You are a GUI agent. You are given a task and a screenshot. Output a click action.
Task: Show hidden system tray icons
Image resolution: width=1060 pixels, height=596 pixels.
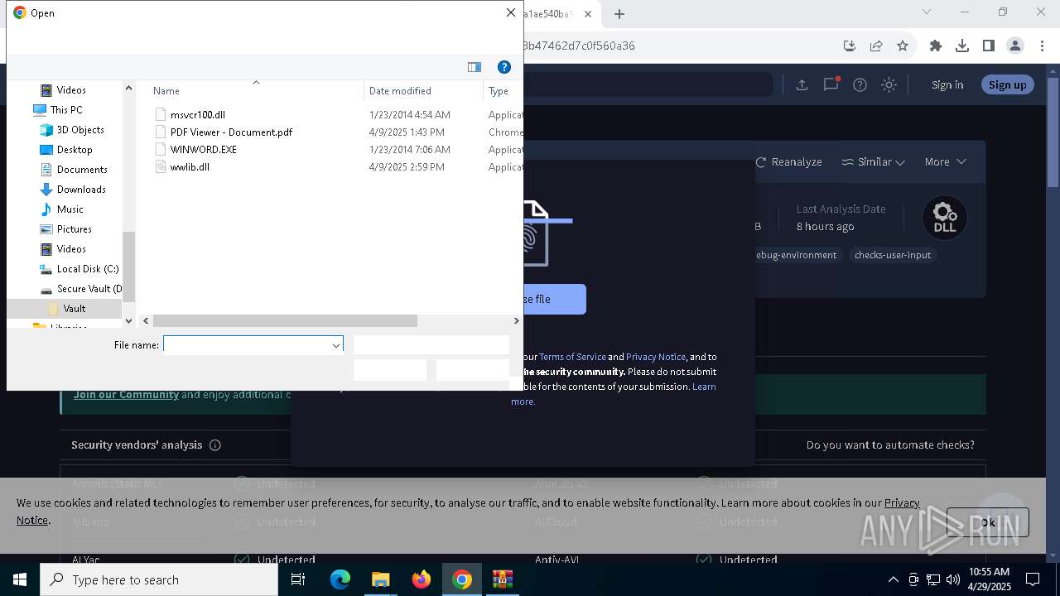click(893, 579)
